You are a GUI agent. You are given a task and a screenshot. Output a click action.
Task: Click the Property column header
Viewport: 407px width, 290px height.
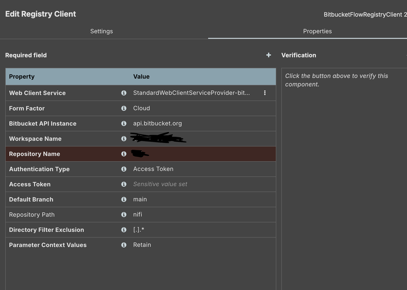click(22, 77)
